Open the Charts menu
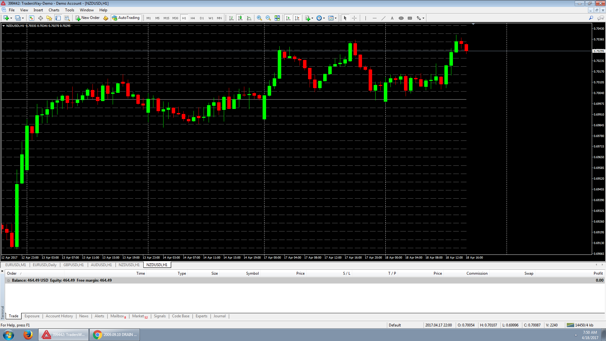 coord(54,10)
